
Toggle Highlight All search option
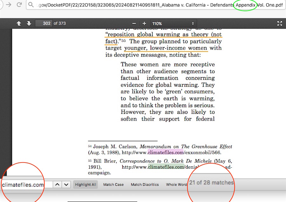[x=85, y=185]
